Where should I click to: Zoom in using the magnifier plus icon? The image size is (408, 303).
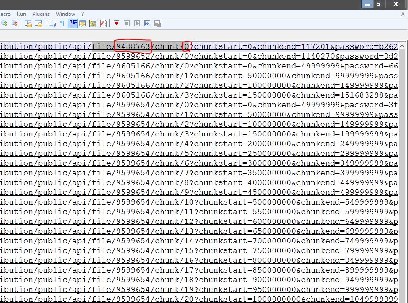[x=4, y=23]
